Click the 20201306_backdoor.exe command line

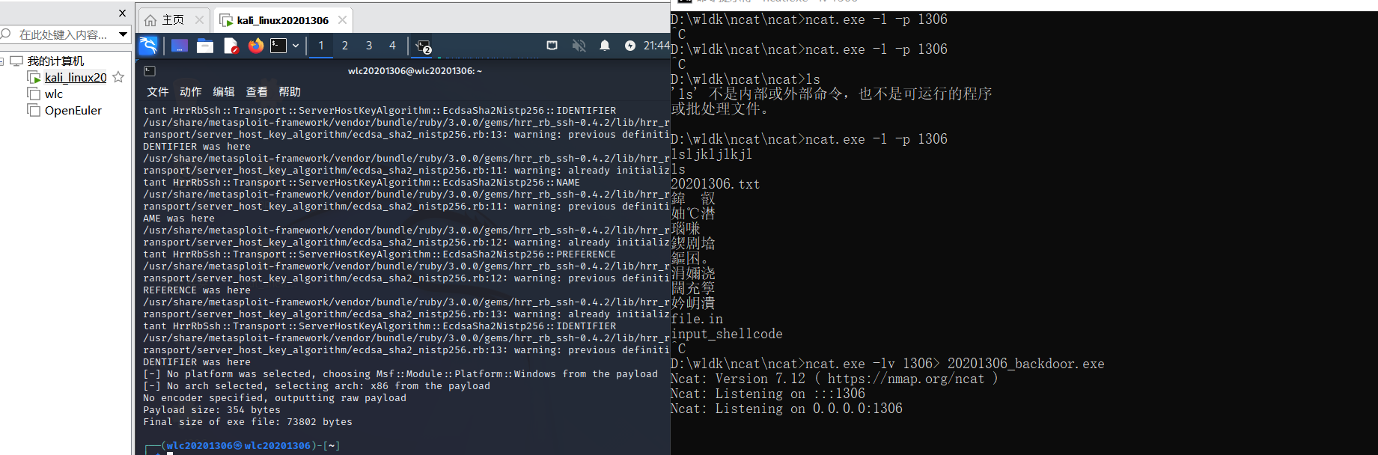point(888,364)
